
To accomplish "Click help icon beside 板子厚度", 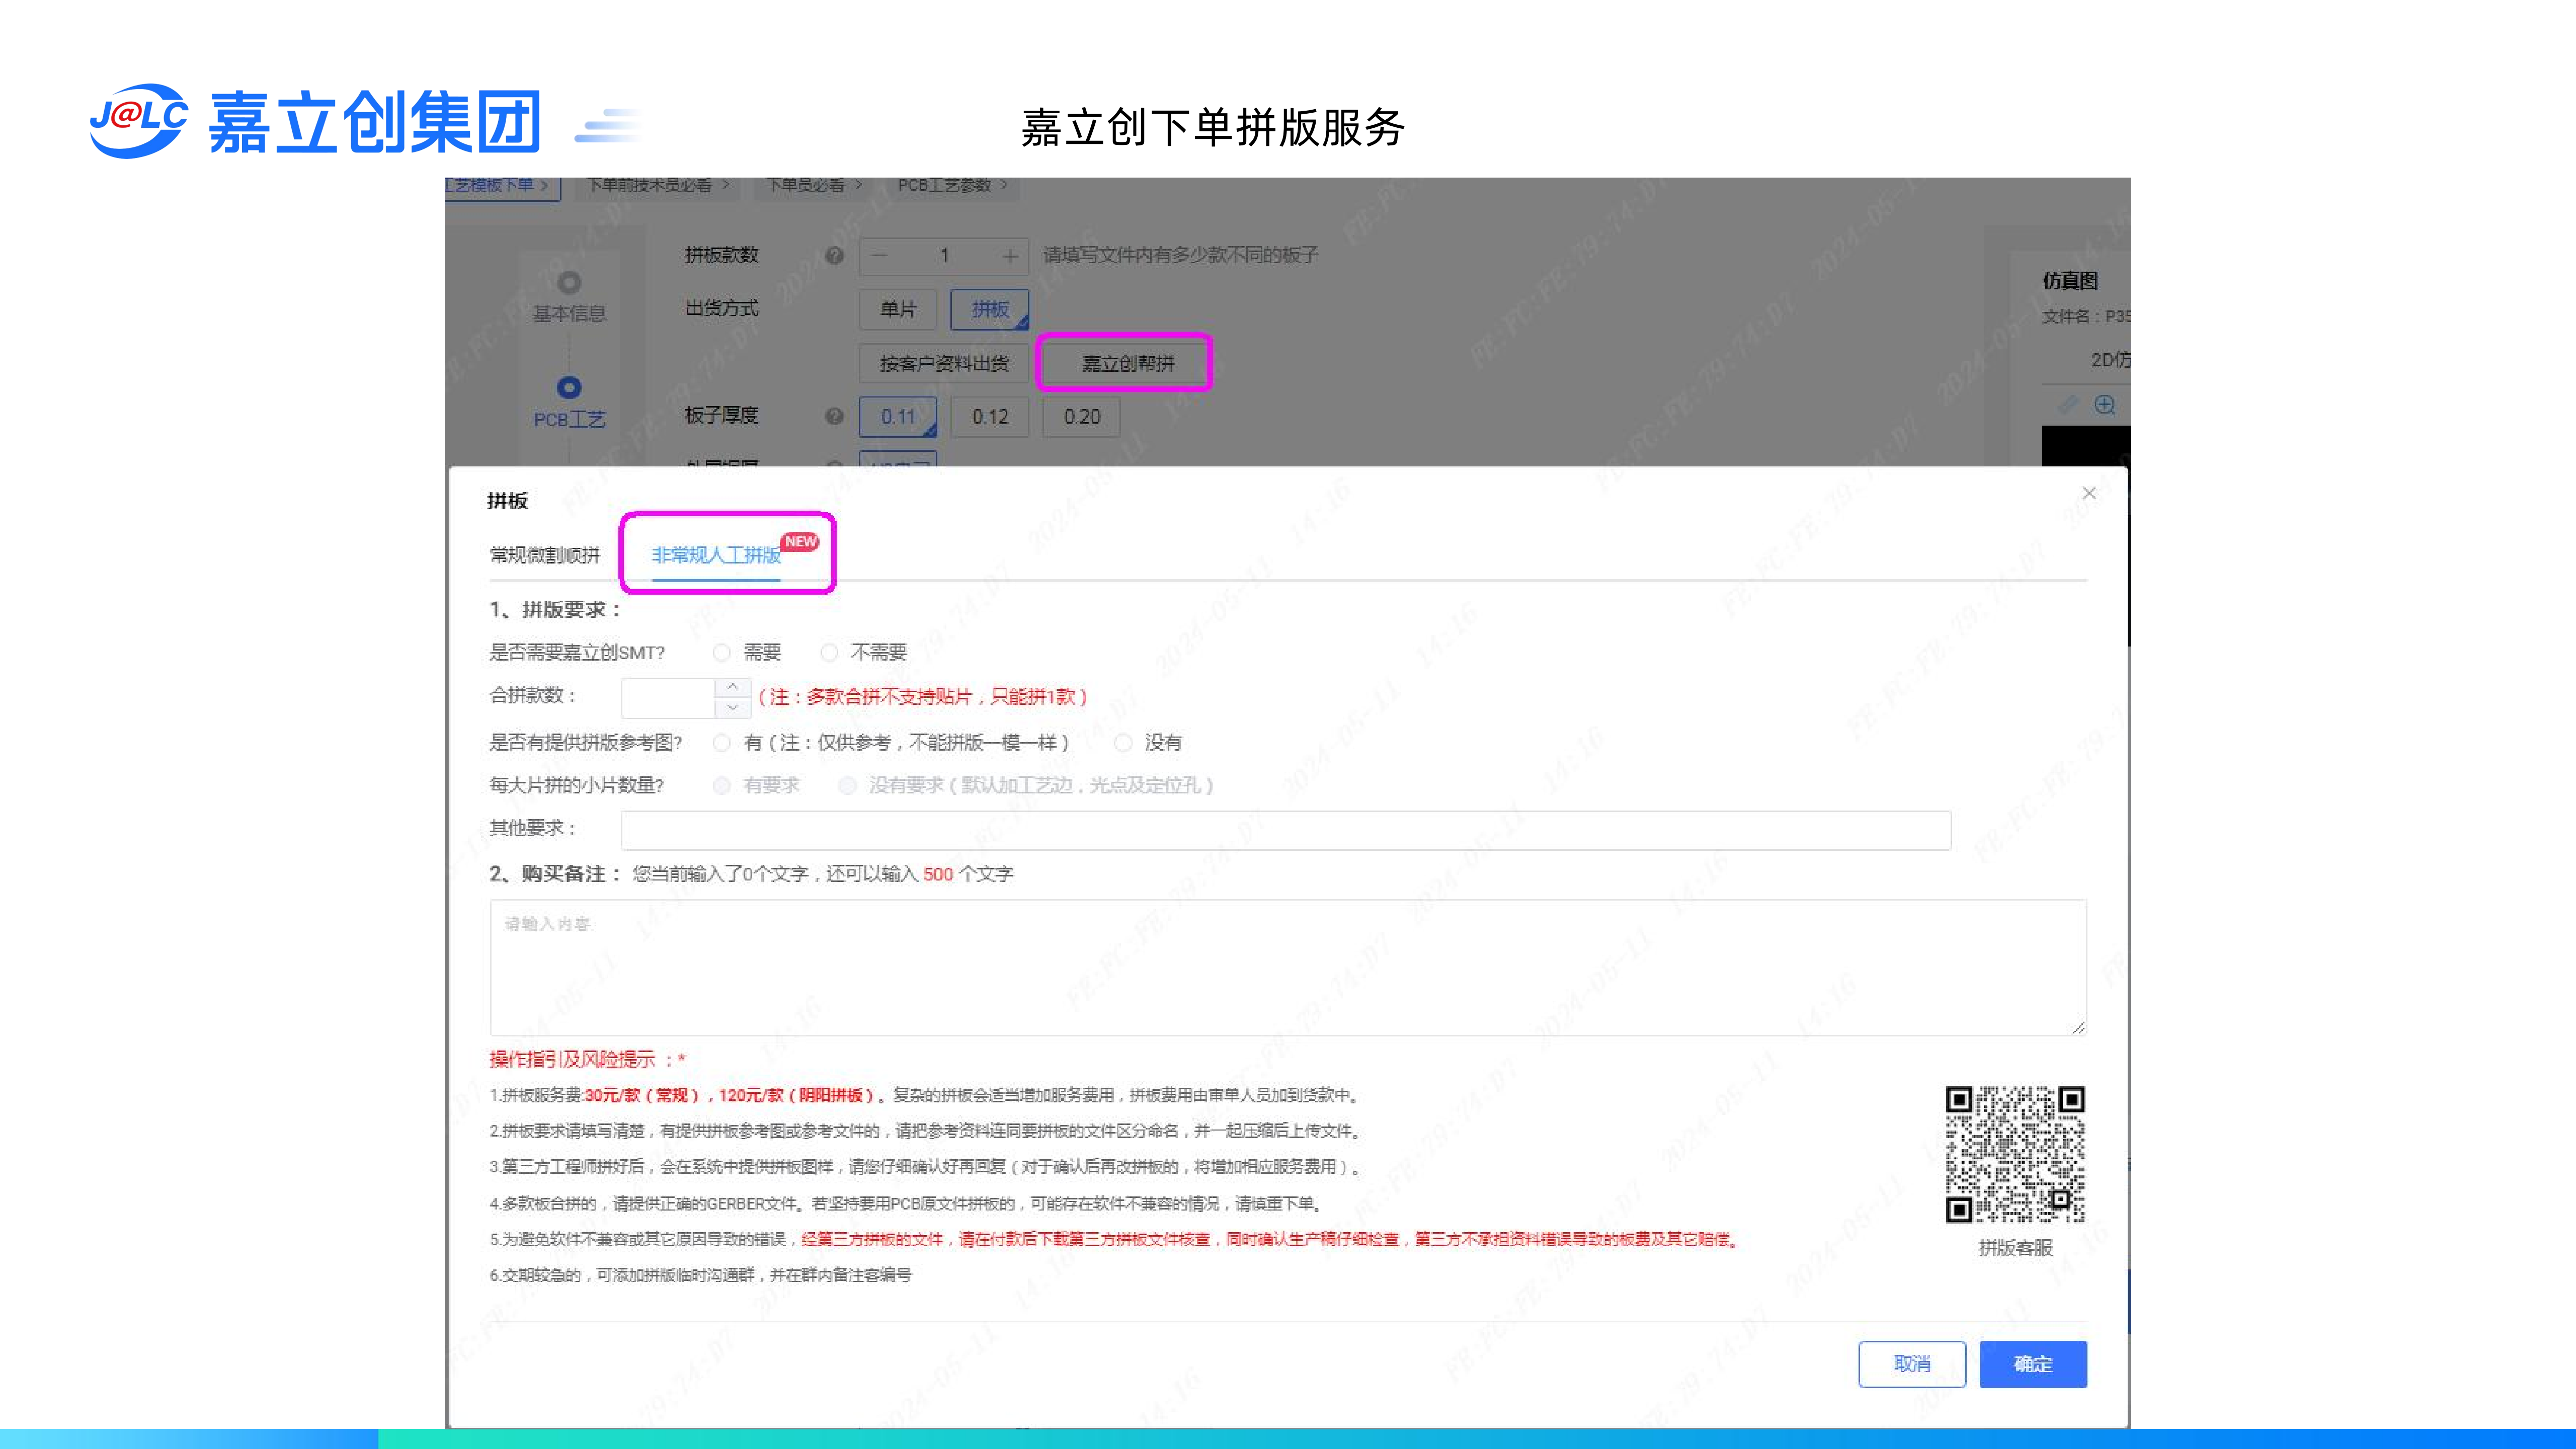I will click(x=834, y=416).
